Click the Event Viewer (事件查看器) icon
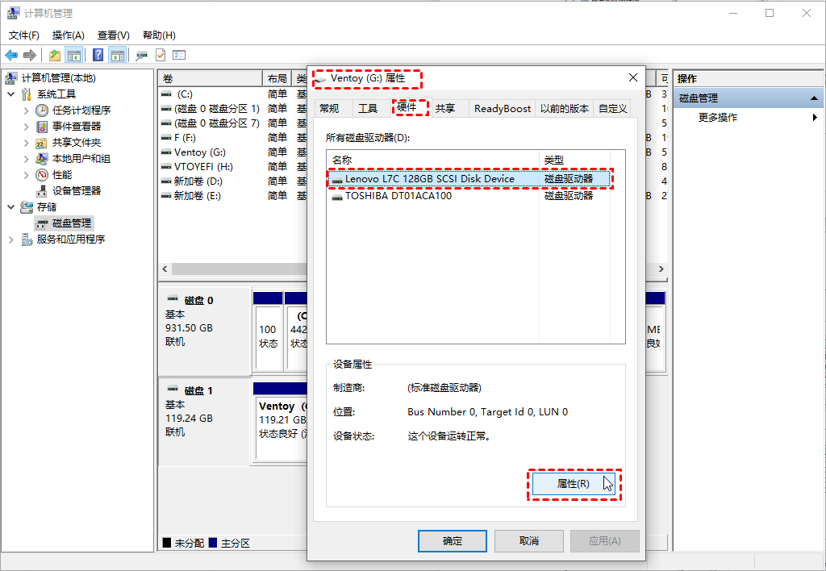 click(x=42, y=126)
